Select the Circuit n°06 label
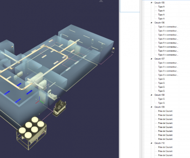This screenshot has height=158, width=190. click(x=159, y=23)
